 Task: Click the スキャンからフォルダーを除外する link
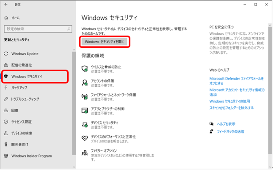pyautogui.click(x=232, y=108)
